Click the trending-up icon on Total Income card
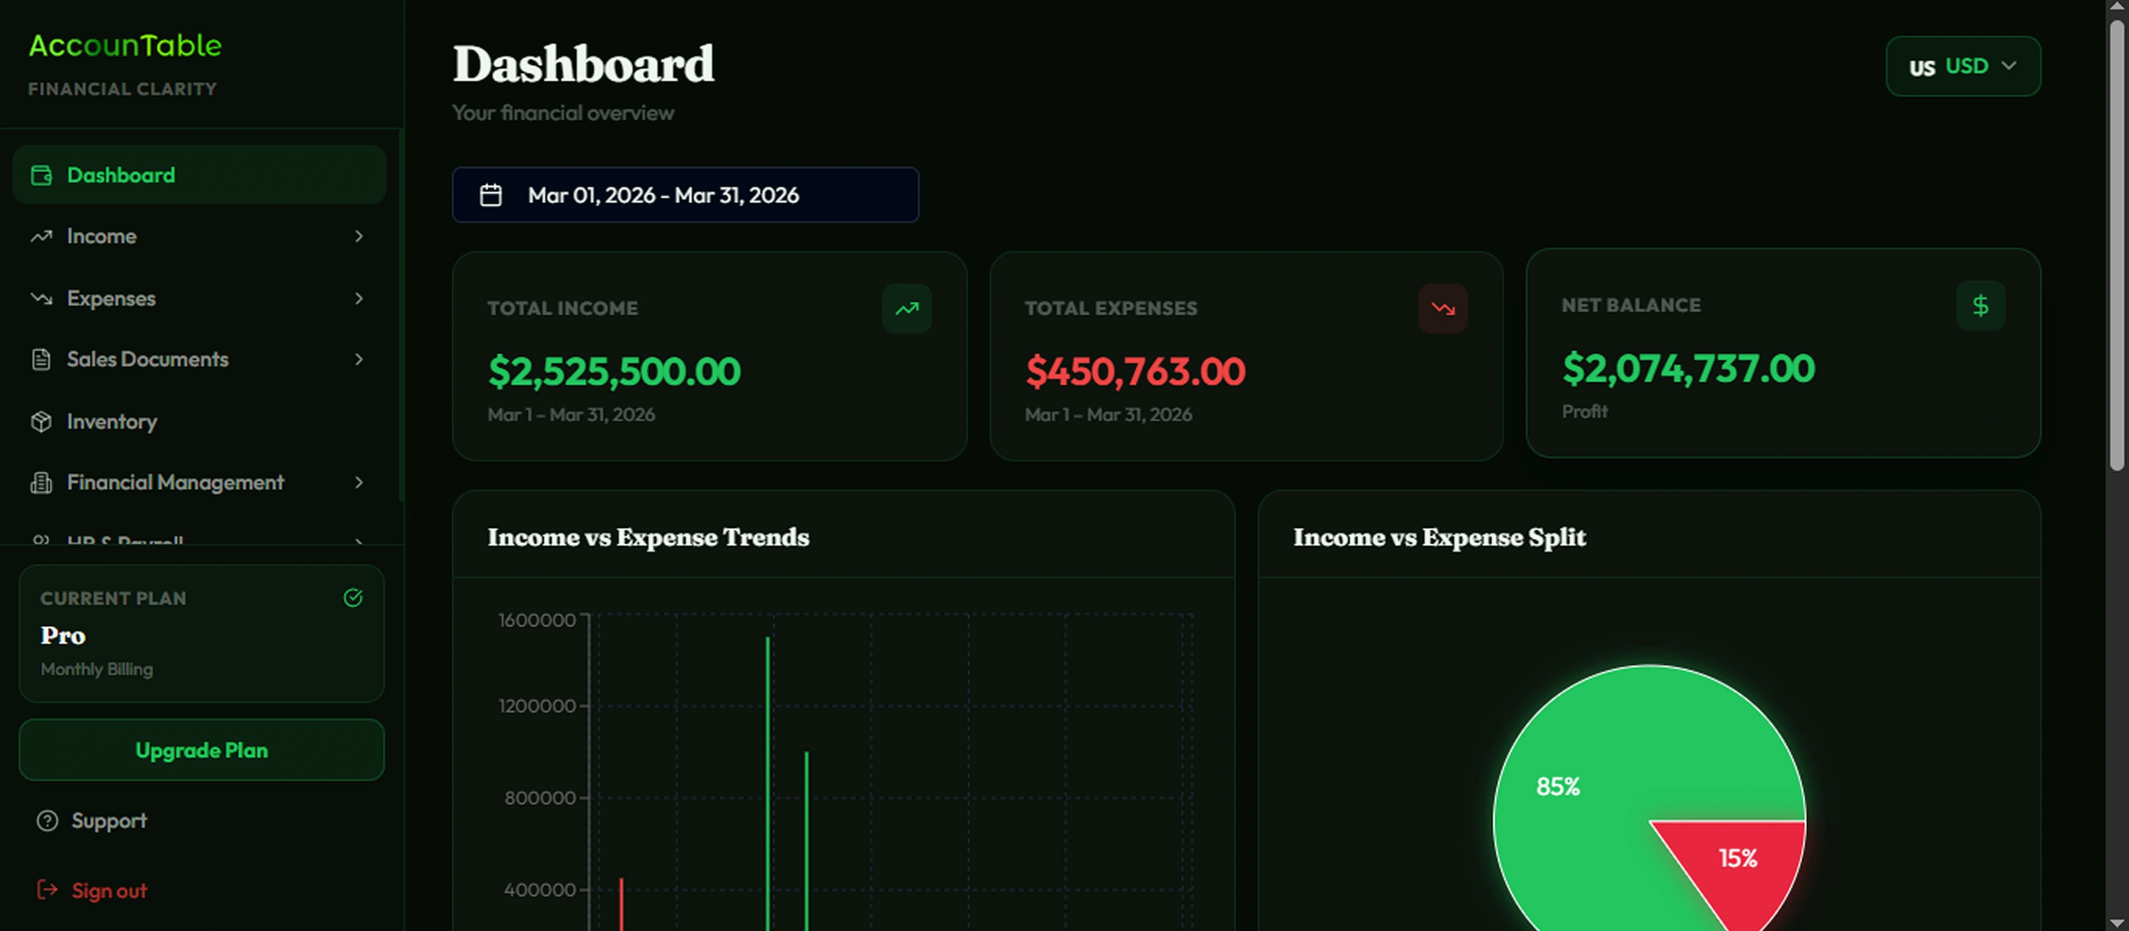The image size is (2129, 931). [907, 308]
